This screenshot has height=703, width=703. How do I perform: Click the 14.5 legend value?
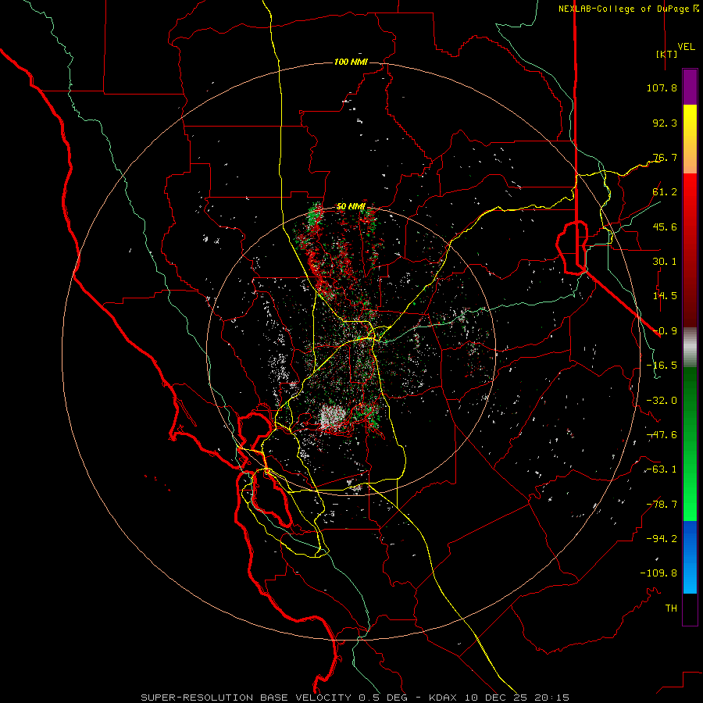tap(665, 296)
